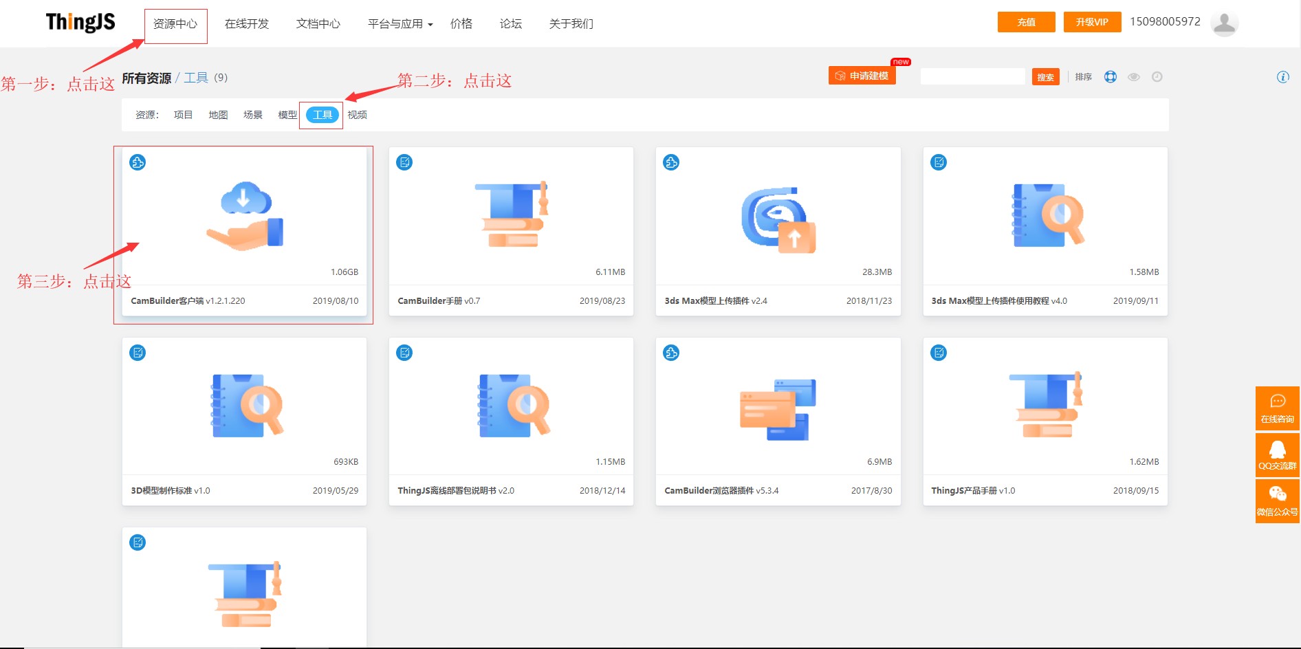Screen dimensions: 1301x649
Task: Open the ThingJS离线部署包说明书 notebook thumbnail
Action: 514,406
